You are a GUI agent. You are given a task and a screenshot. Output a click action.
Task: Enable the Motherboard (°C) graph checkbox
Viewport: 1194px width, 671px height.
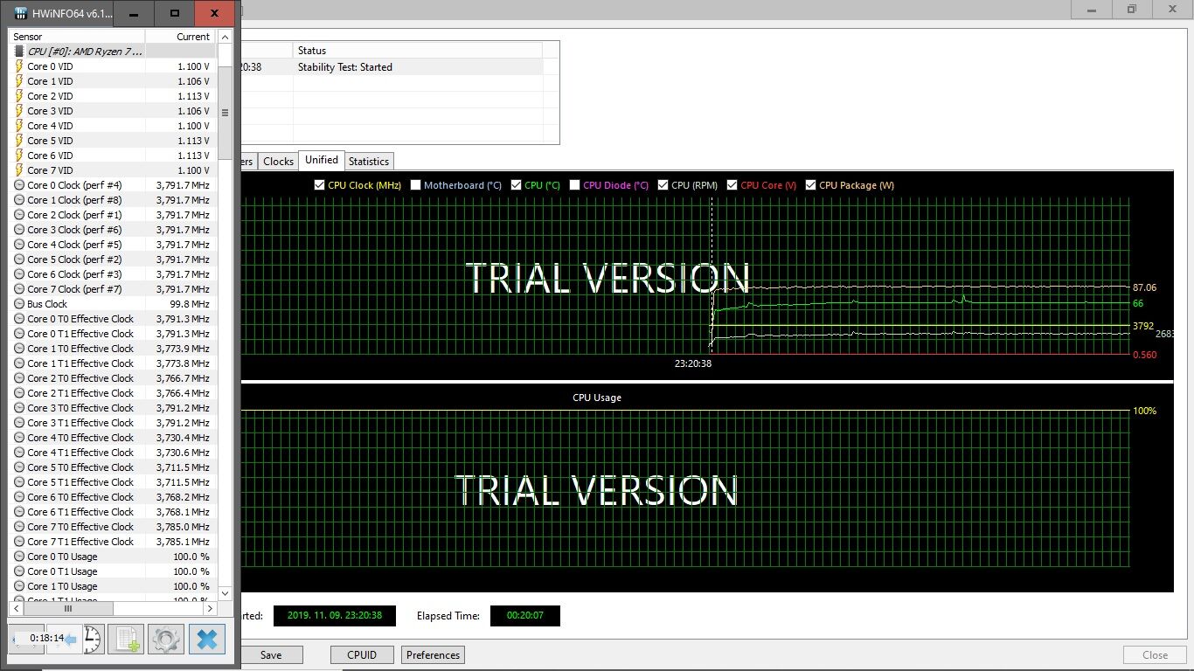[416, 185]
